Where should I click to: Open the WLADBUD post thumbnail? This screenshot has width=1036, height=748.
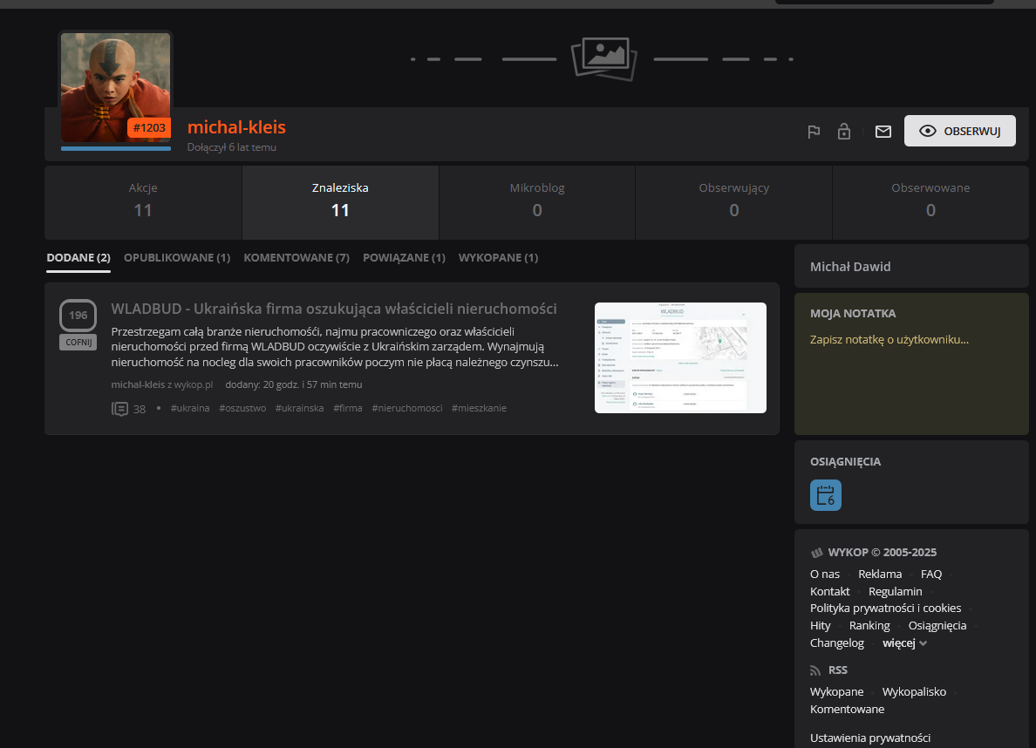coord(680,357)
